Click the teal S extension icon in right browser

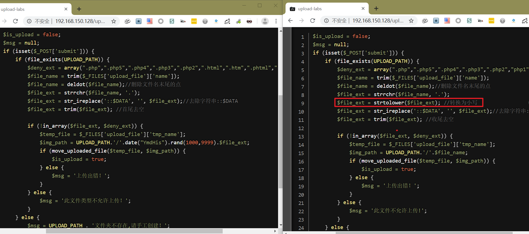469,20
